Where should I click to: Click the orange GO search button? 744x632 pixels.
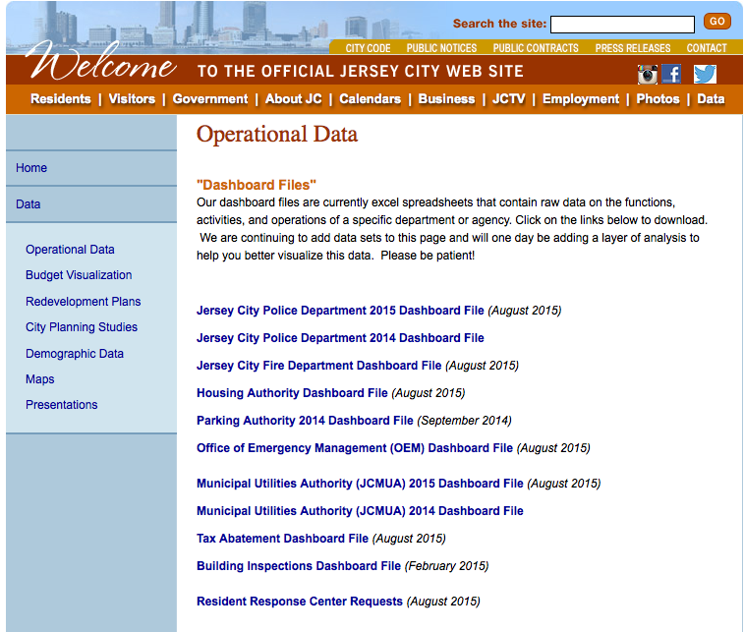click(x=716, y=22)
